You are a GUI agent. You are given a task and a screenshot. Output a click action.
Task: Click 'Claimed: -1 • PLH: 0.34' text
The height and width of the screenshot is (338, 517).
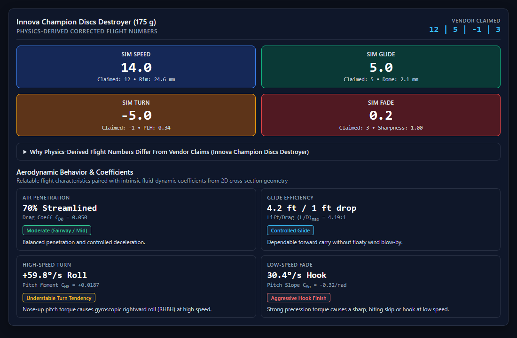[136, 128]
